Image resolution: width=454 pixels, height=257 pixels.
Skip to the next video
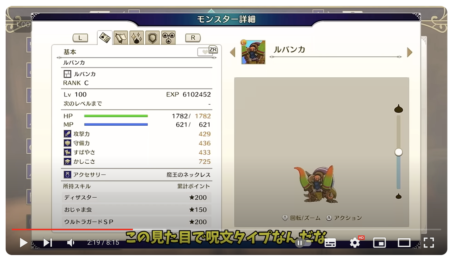pos(48,242)
